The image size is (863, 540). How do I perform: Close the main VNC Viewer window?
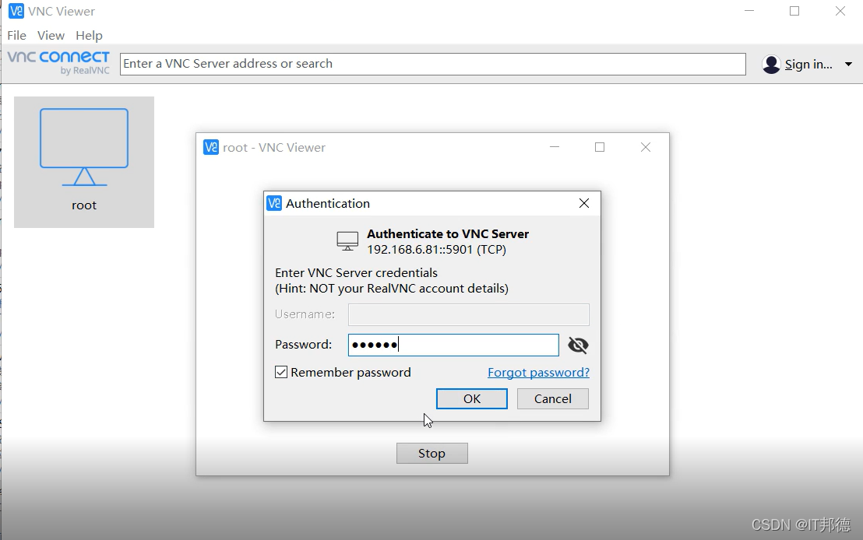point(840,11)
